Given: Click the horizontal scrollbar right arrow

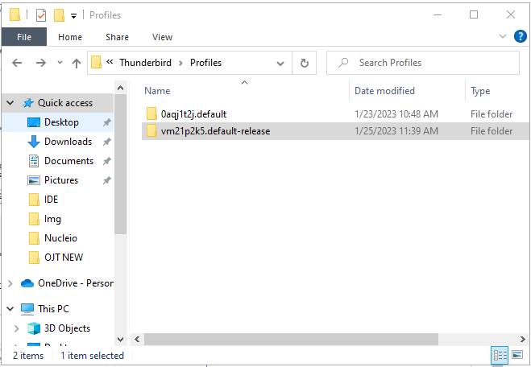Looking at the screenshot, I should (522, 339).
